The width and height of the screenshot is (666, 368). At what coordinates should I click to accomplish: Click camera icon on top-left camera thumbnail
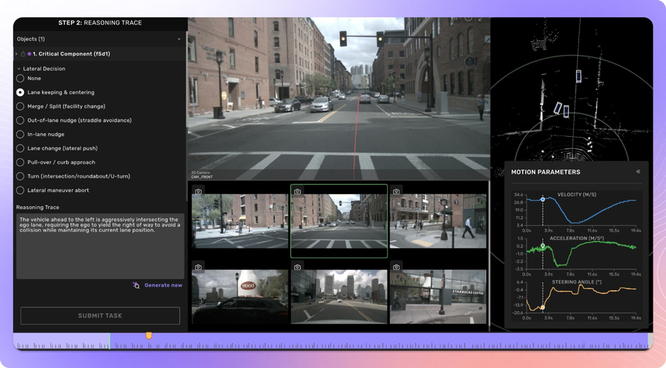(x=198, y=192)
